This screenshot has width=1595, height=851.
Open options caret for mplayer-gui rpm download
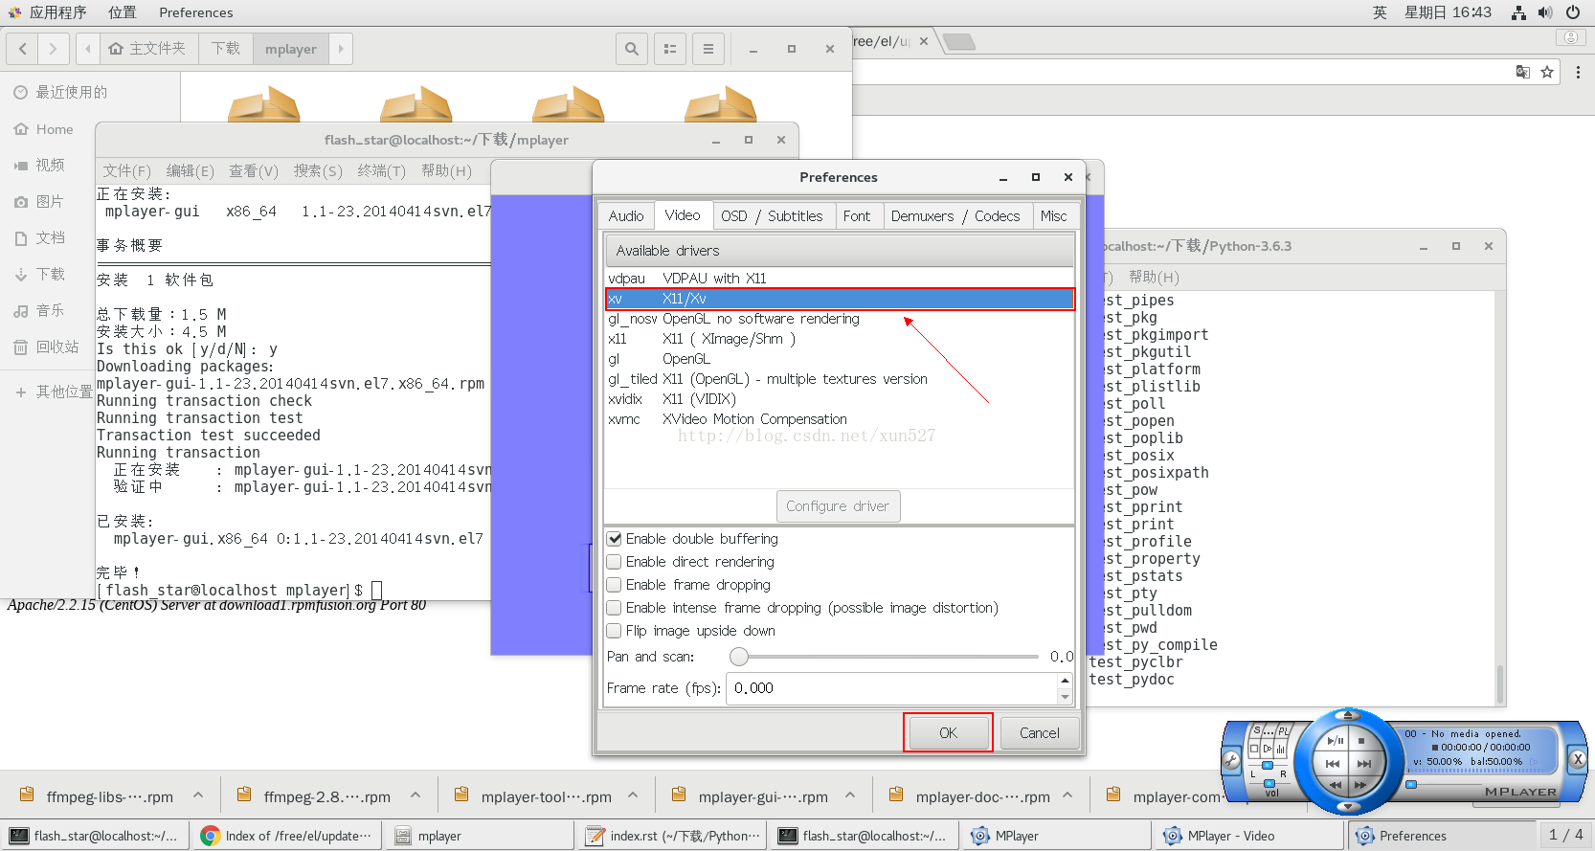click(x=850, y=795)
